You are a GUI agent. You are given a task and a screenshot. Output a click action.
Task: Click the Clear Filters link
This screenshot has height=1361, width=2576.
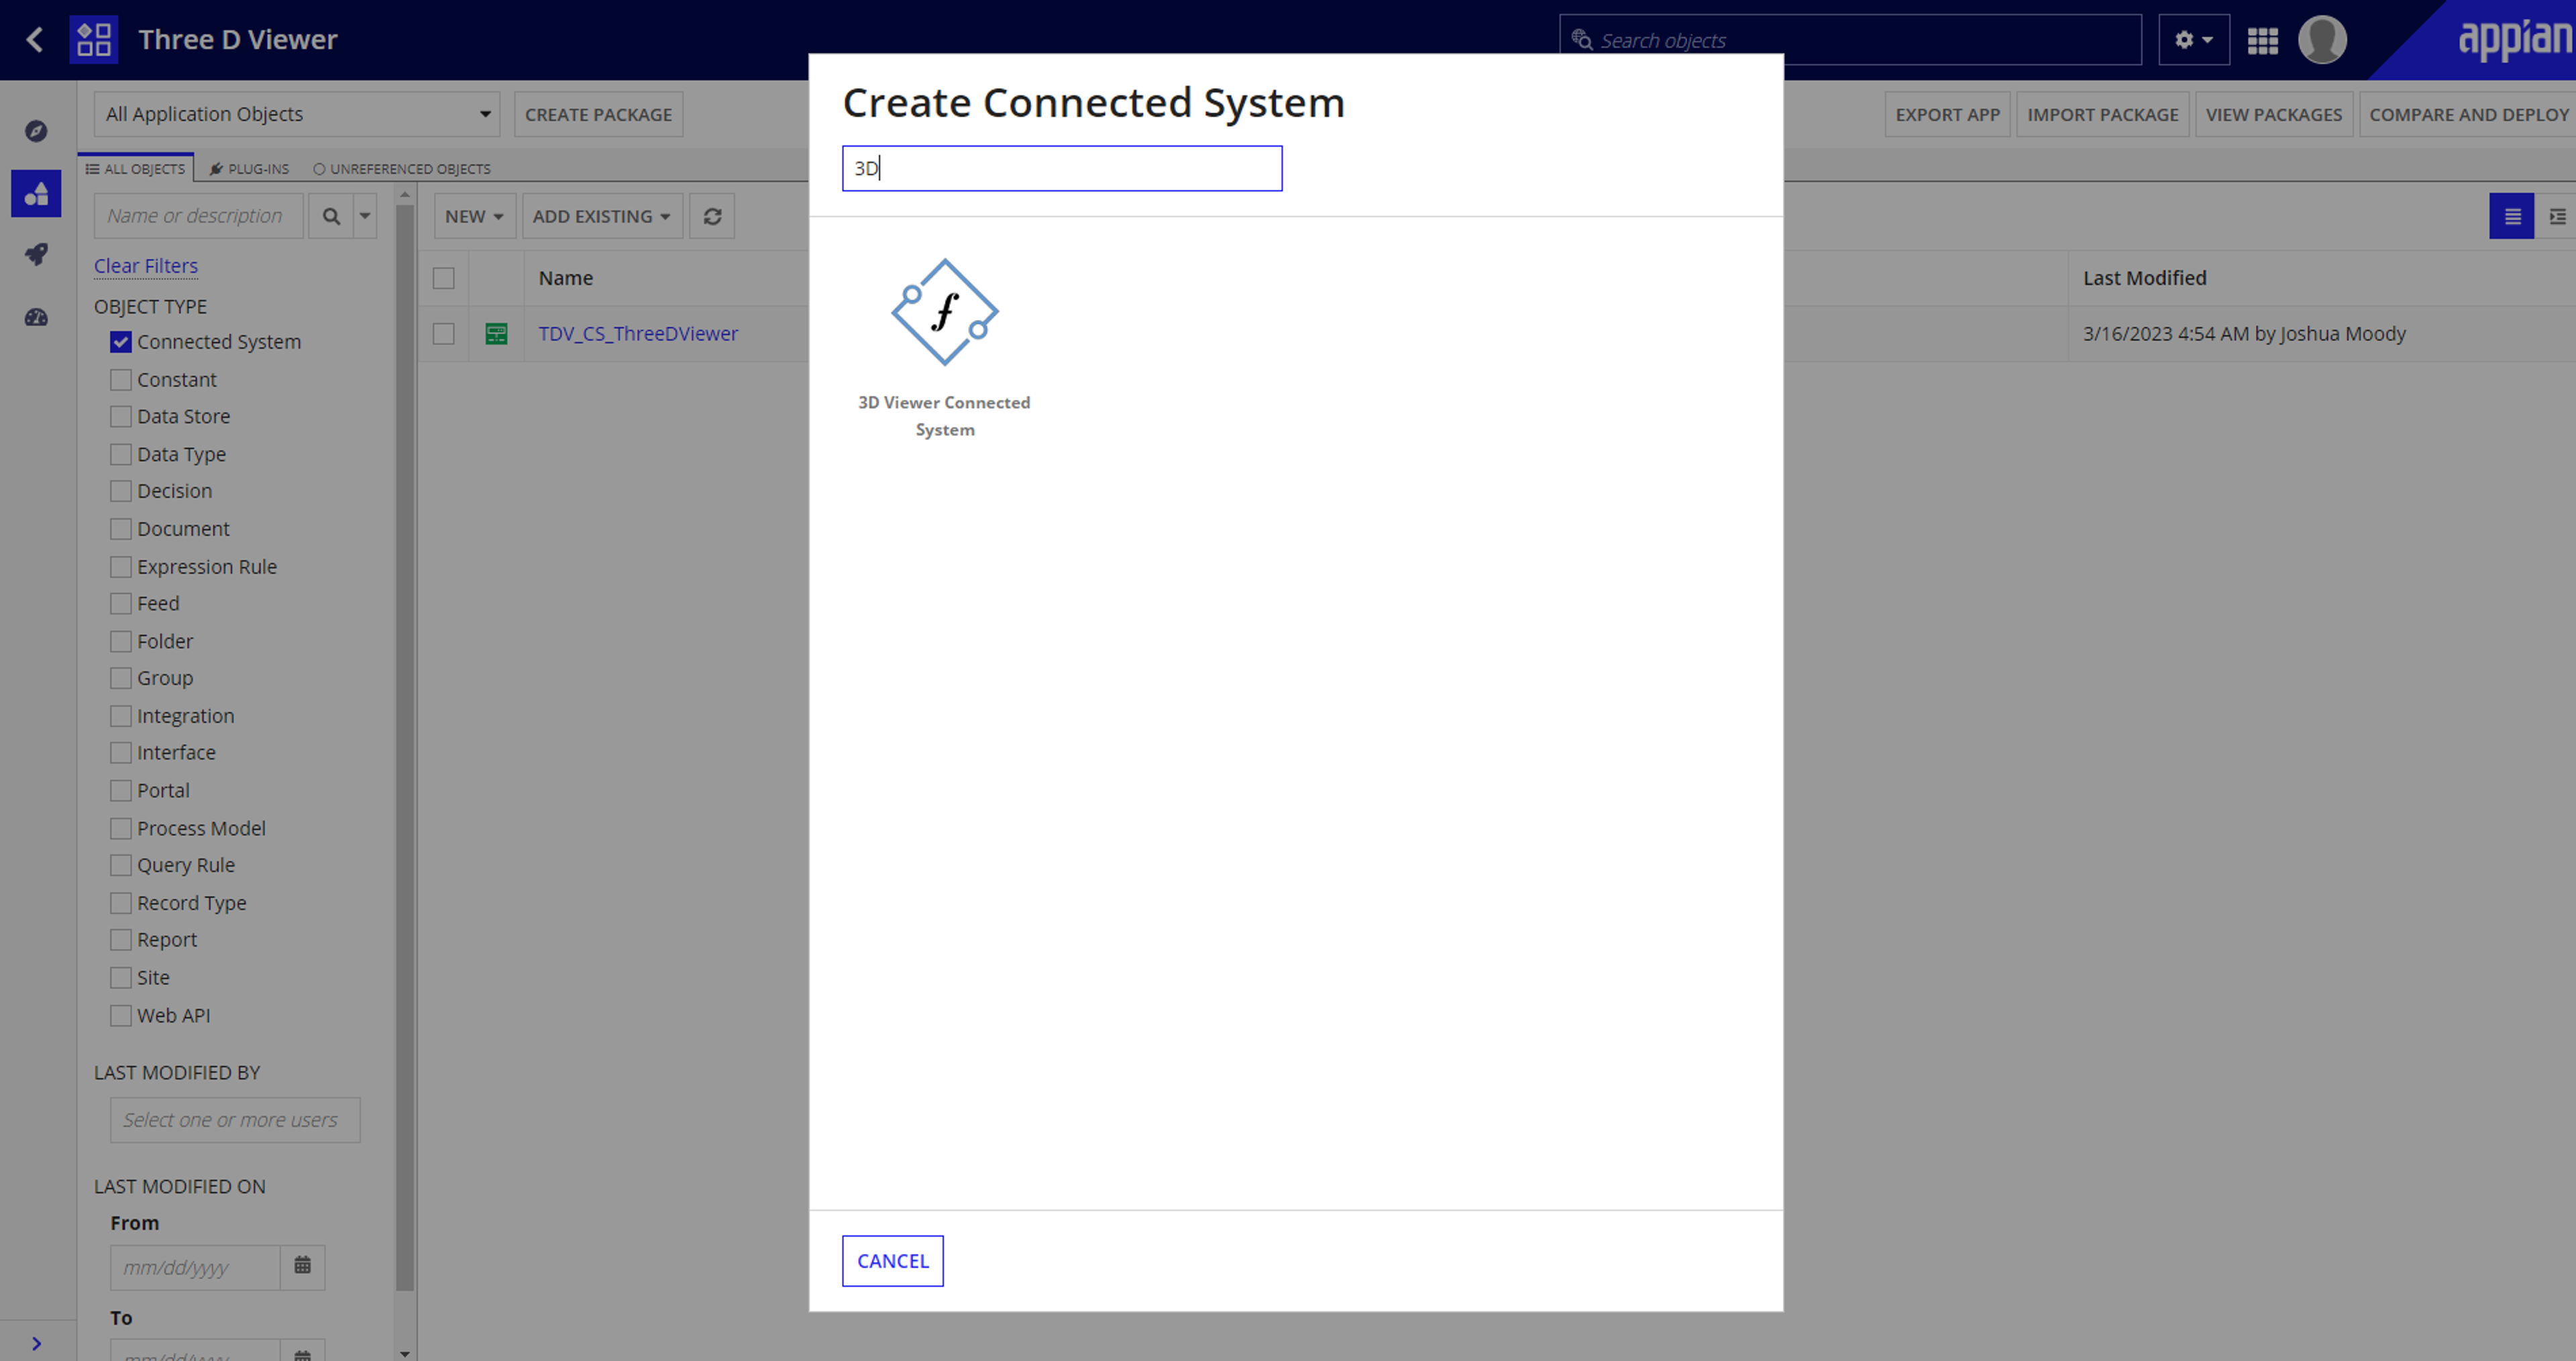(146, 266)
